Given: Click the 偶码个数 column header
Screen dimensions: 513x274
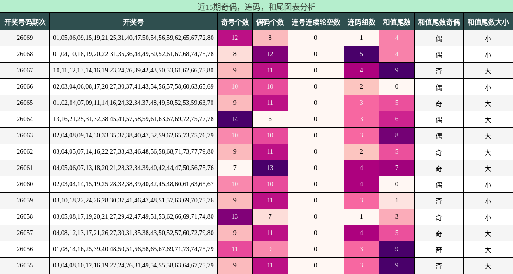Looking at the screenshot, I should tap(270, 20).
